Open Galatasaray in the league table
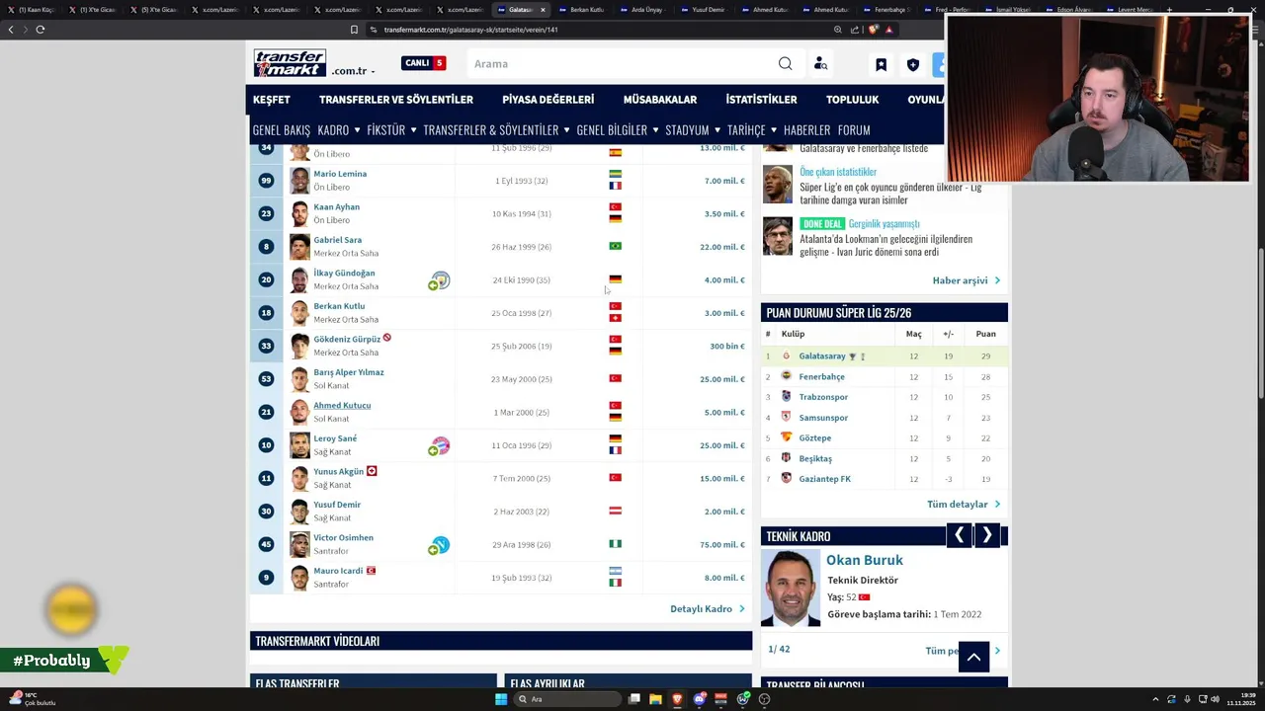 tap(822, 356)
